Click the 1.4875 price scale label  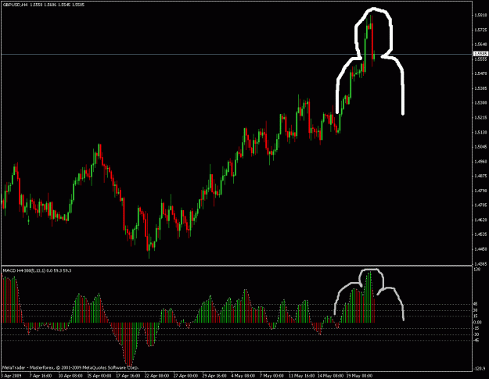480,176
